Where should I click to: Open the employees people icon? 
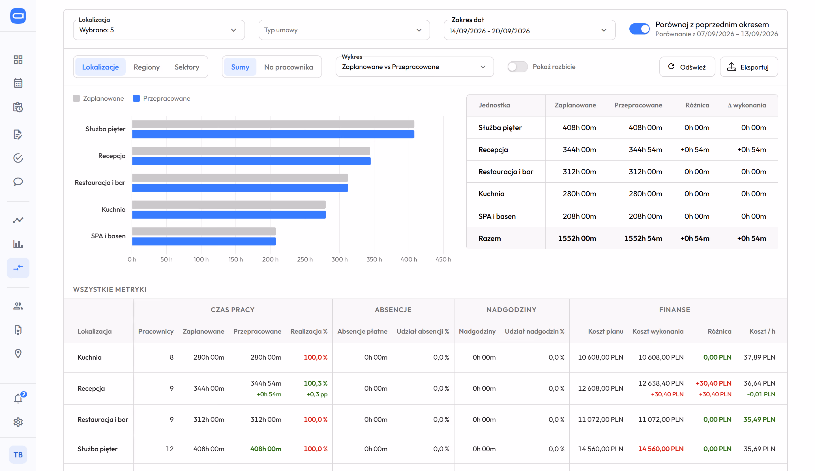18,306
